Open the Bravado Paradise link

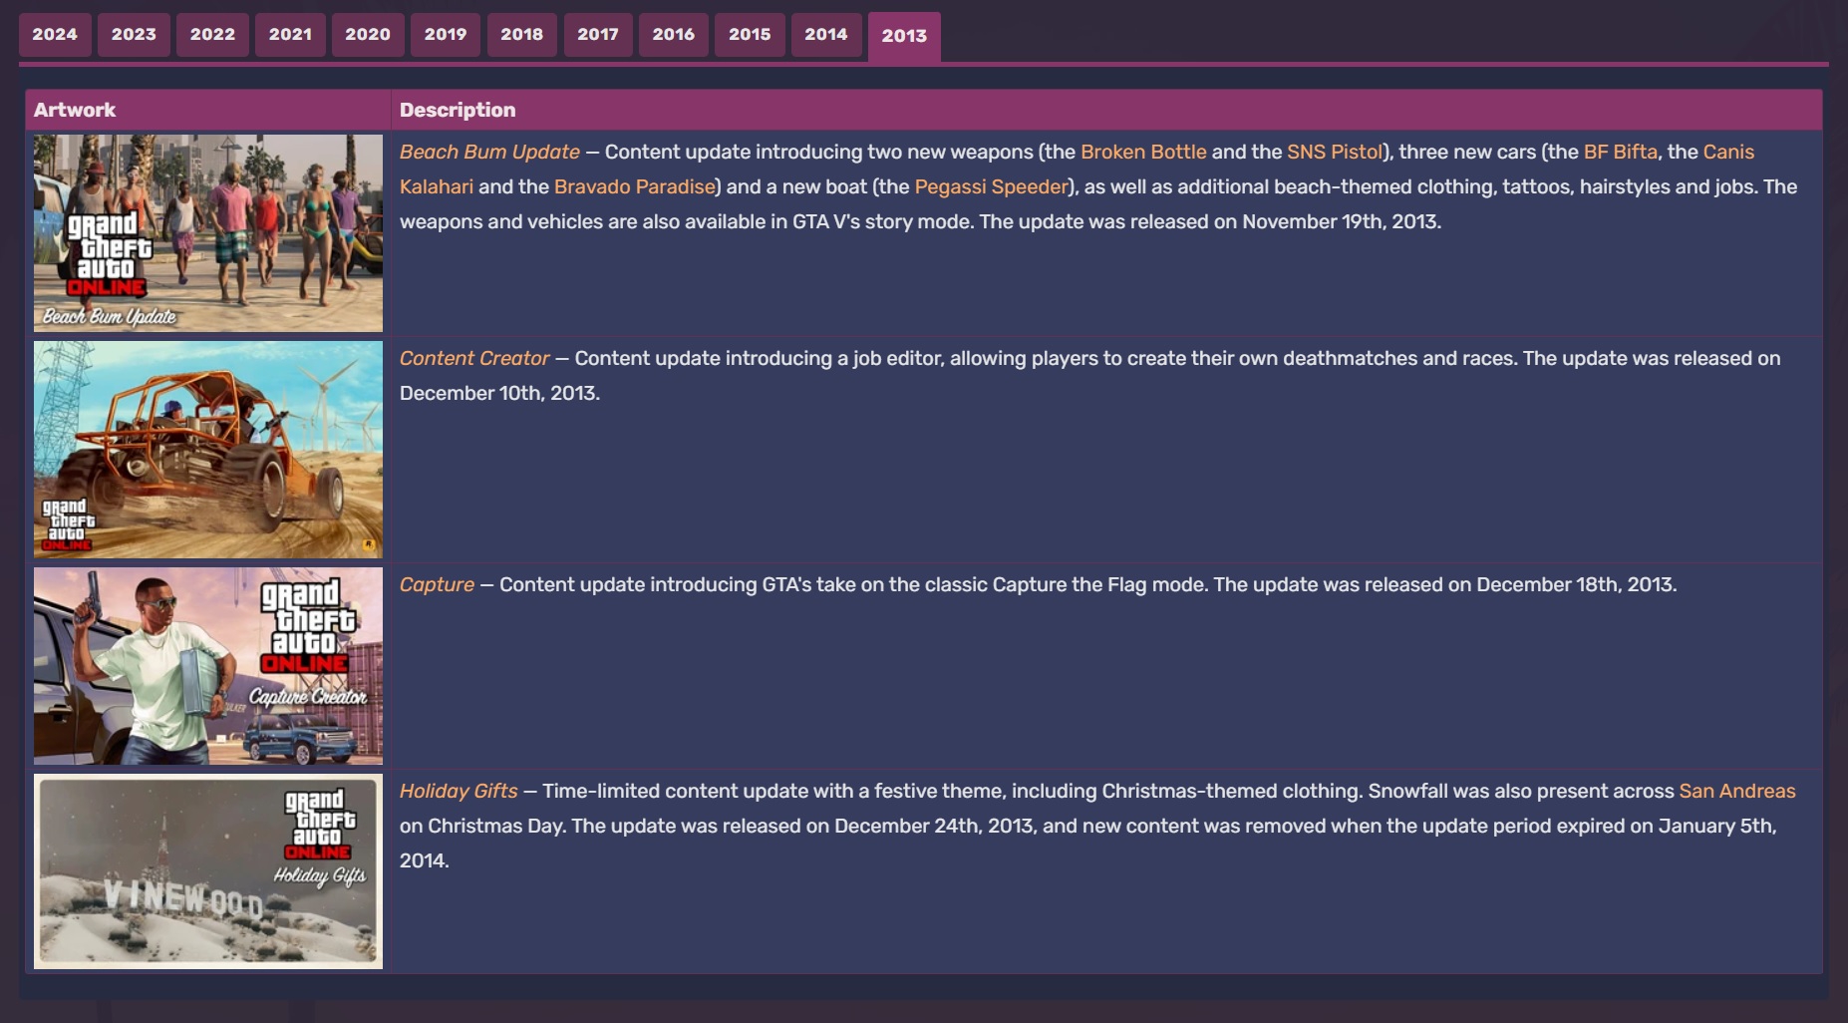[635, 186]
